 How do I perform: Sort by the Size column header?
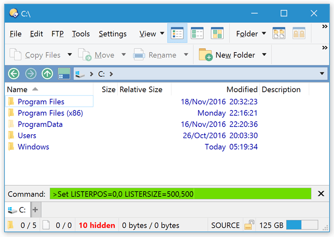(x=106, y=89)
